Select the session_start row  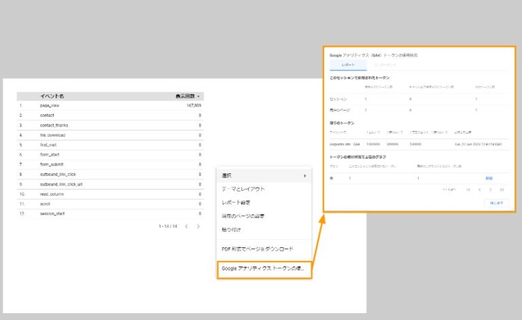(110, 213)
